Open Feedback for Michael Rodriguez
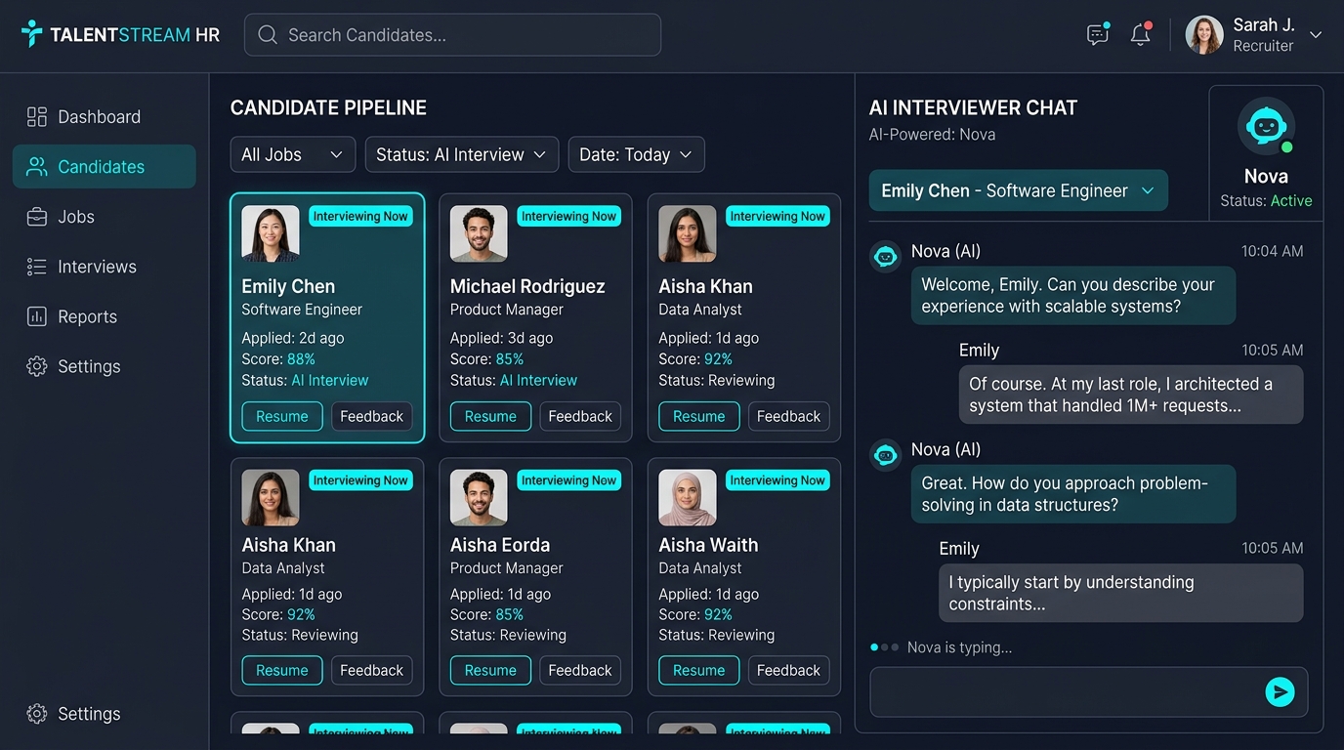Viewport: 1344px width, 750px height. coord(580,416)
